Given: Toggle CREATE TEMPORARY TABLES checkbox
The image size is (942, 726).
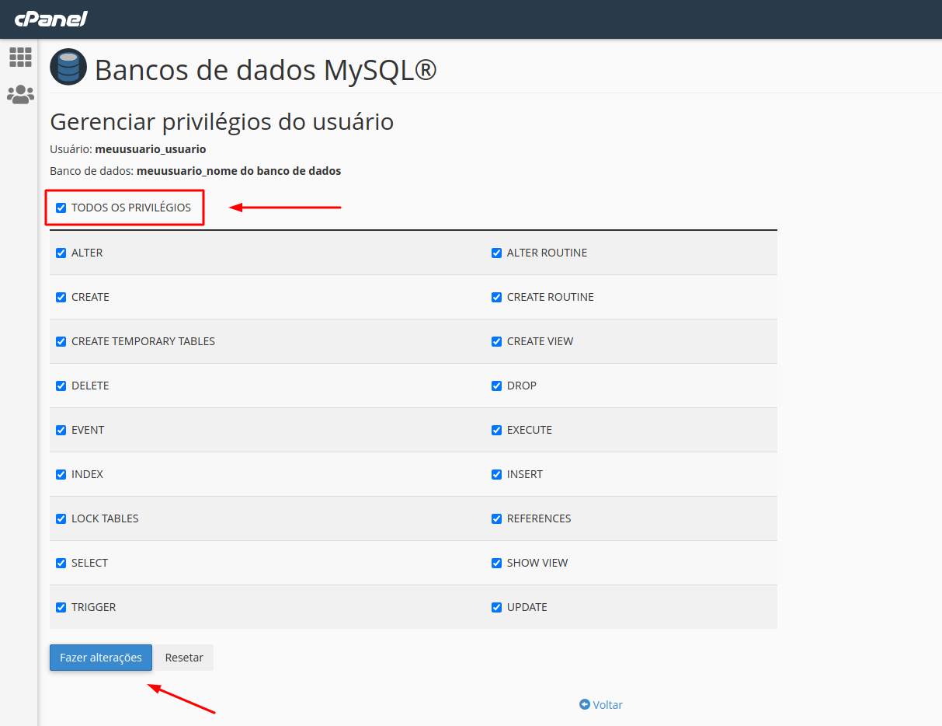Looking at the screenshot, I should pos(61,341).
